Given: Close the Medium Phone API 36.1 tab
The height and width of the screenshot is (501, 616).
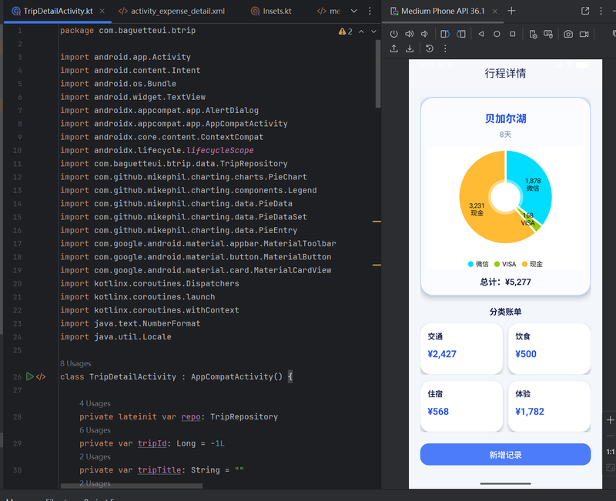Looking at the screenshot, I should point(495,12).
